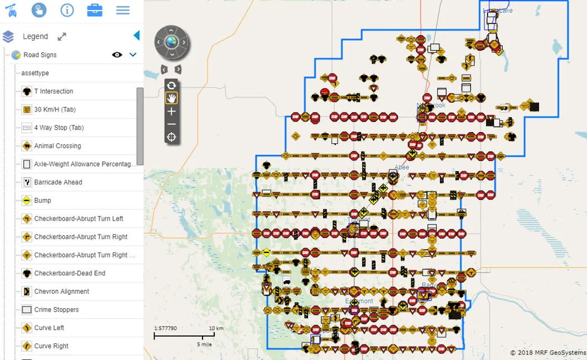The width and height of the screenshot is (587, 360).
Task: Select Animal Crossing legend text
Action: click(57, 146)
